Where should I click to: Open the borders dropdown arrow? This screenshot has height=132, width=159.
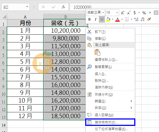click(131, 19)
